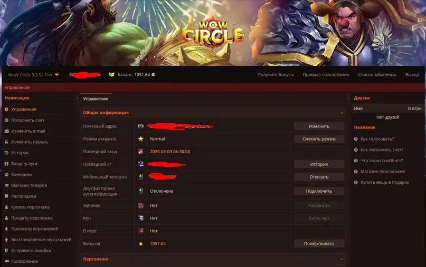Screen dimensions: 426x267
Task: Select the Управление tab
Action: point(96,98)
